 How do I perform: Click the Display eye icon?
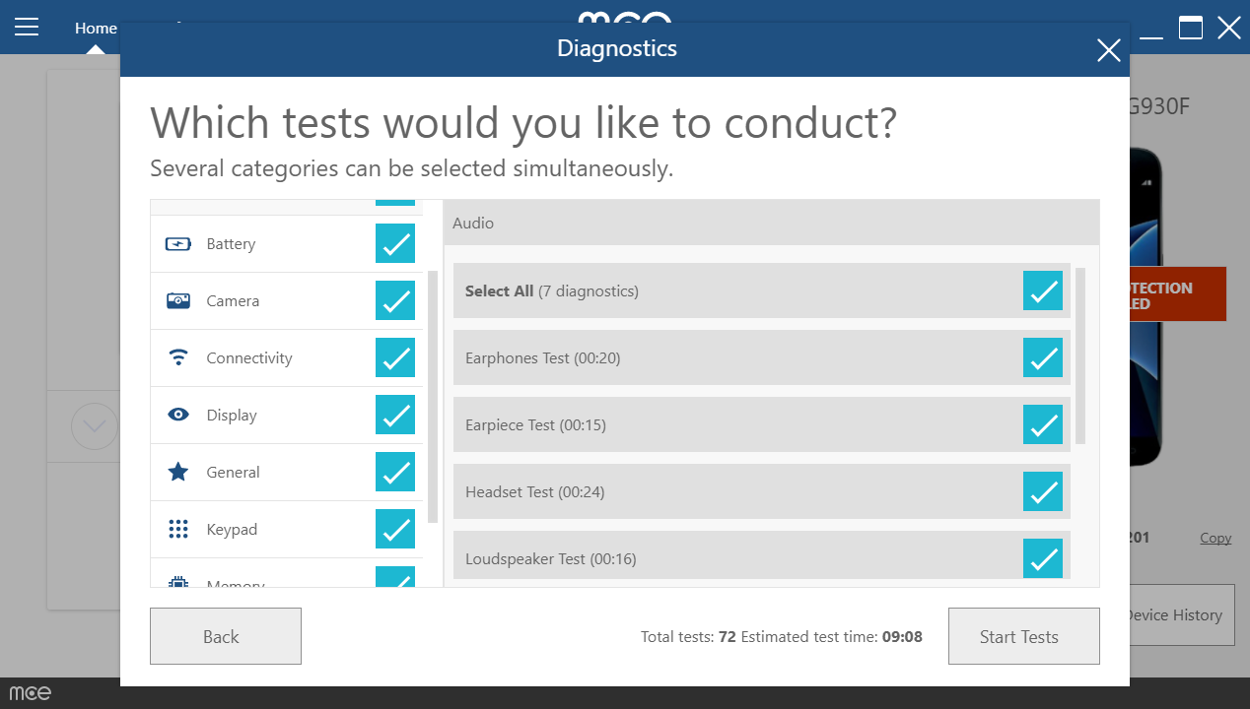coord(178,415)
